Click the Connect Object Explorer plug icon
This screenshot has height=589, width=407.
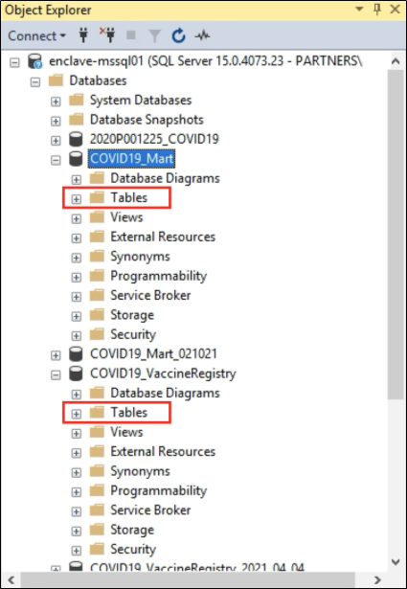tap(83, 35)
